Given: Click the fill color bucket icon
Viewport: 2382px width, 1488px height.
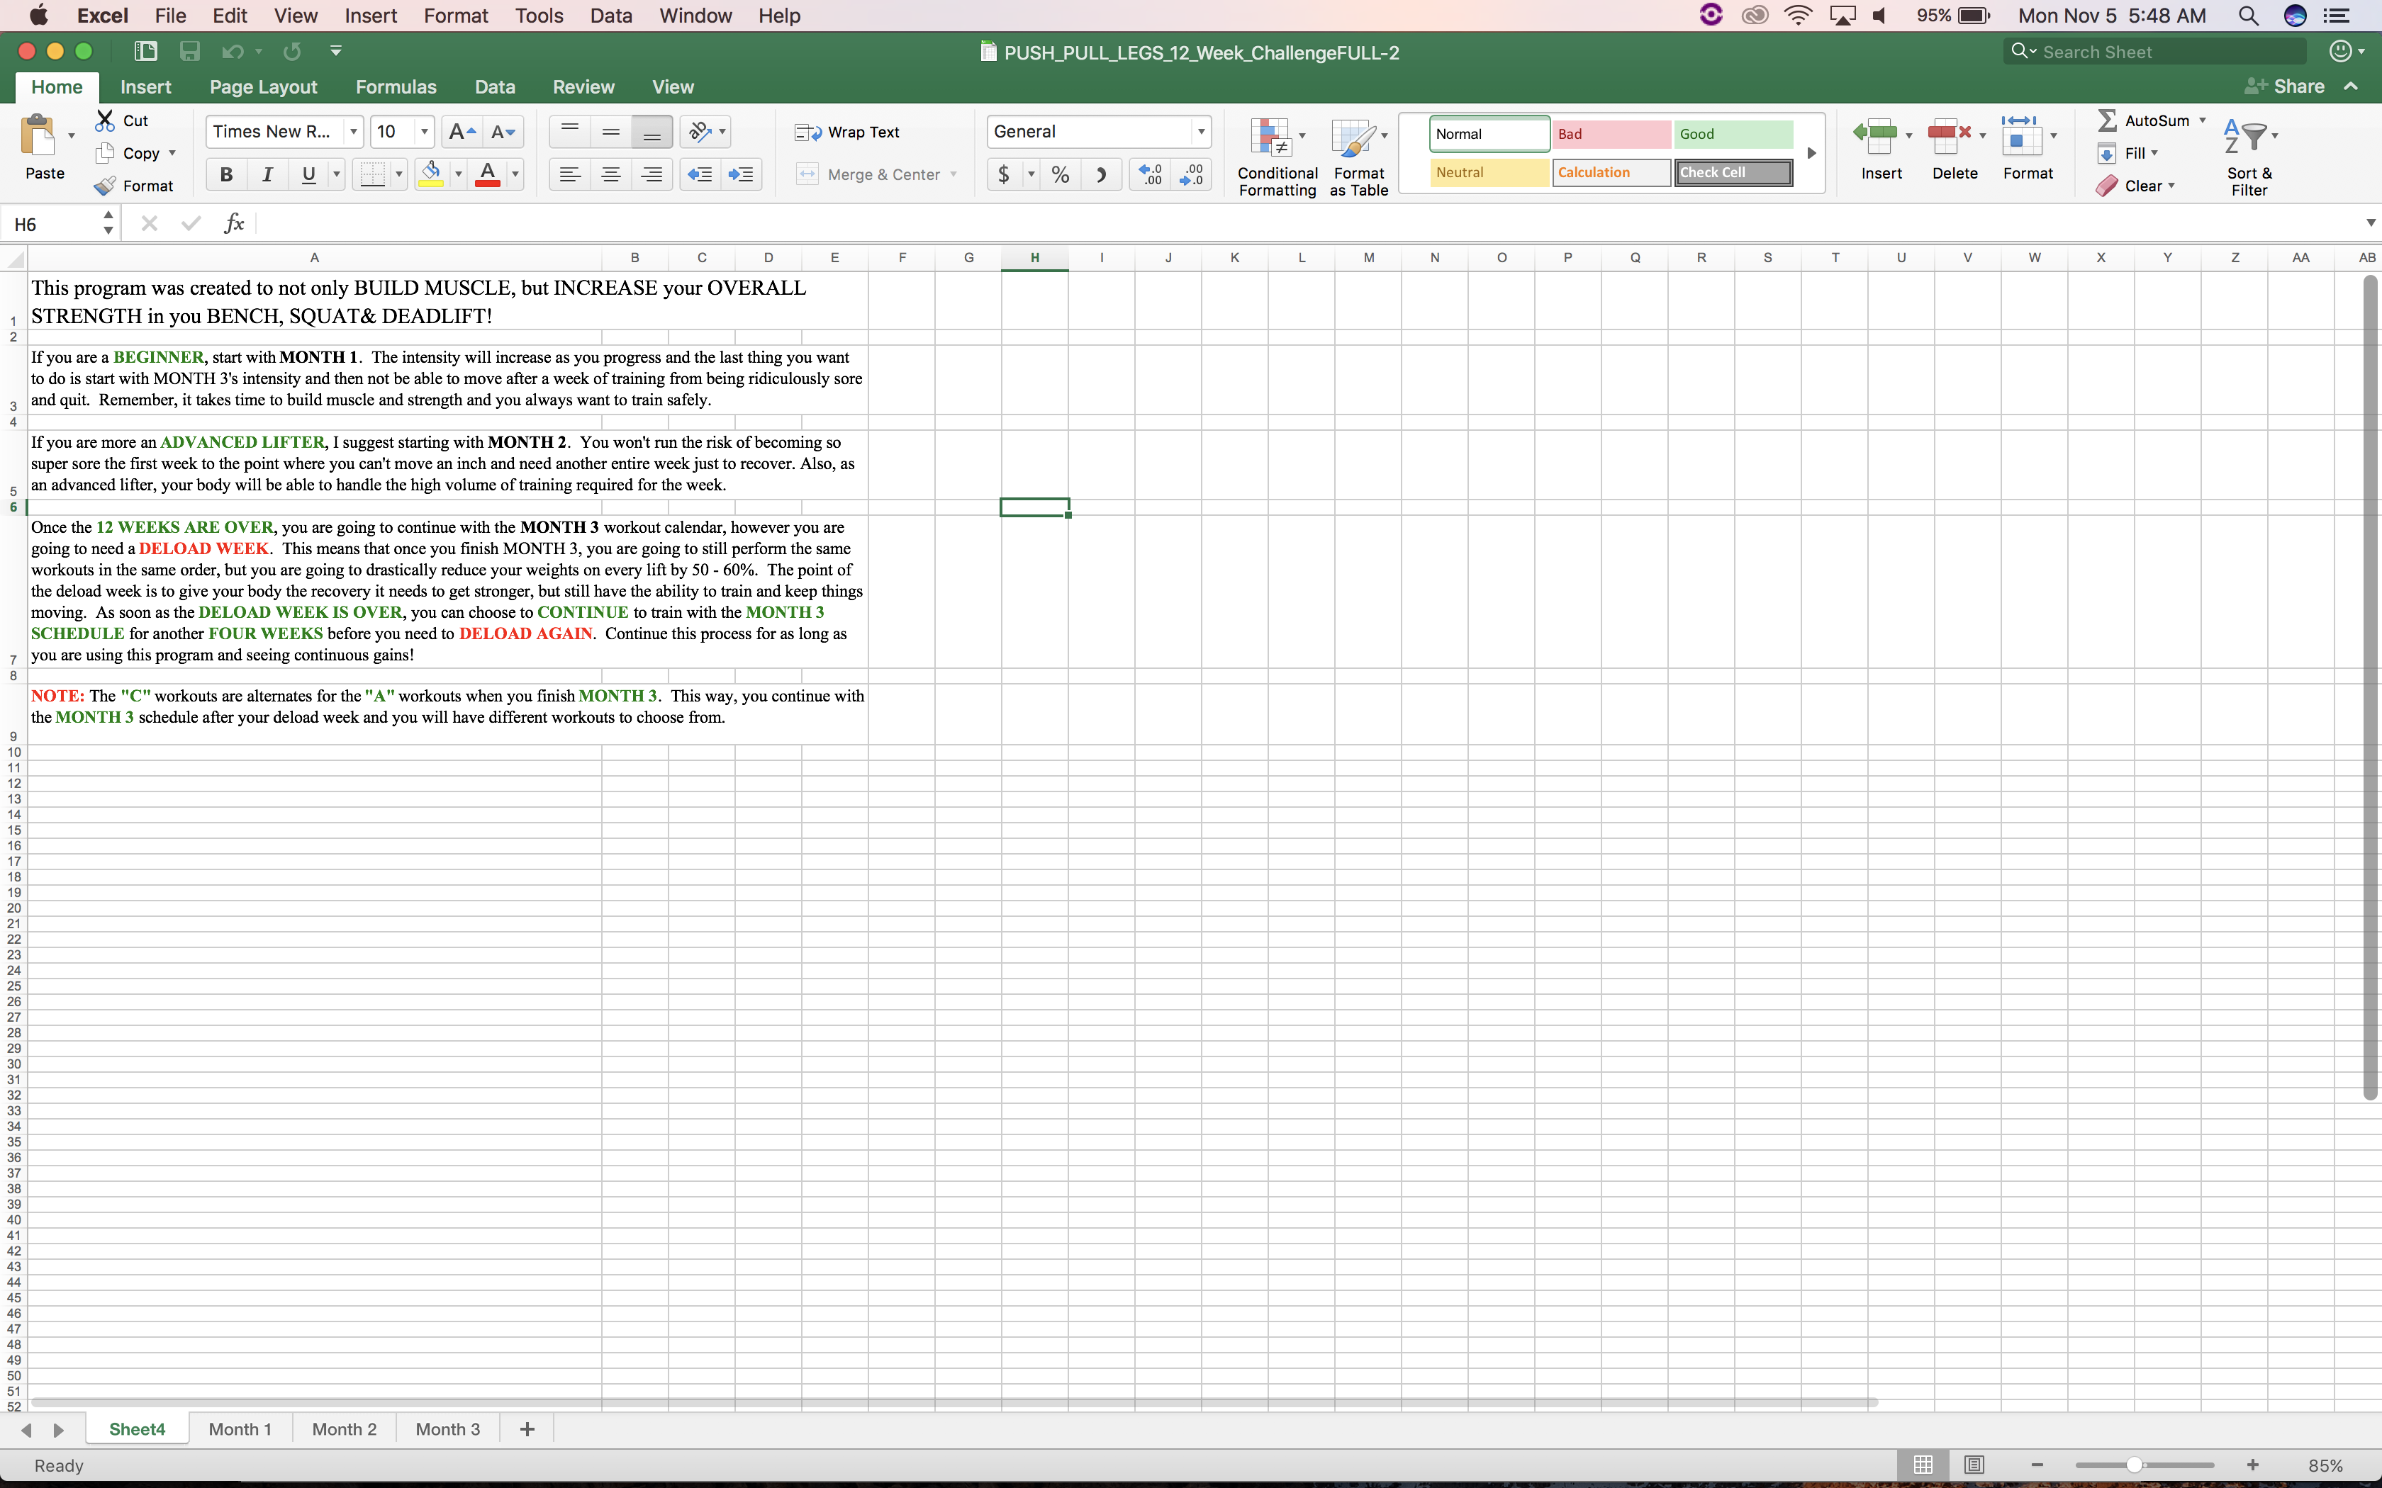Looking at the screenshot, I should click(431, 174).
